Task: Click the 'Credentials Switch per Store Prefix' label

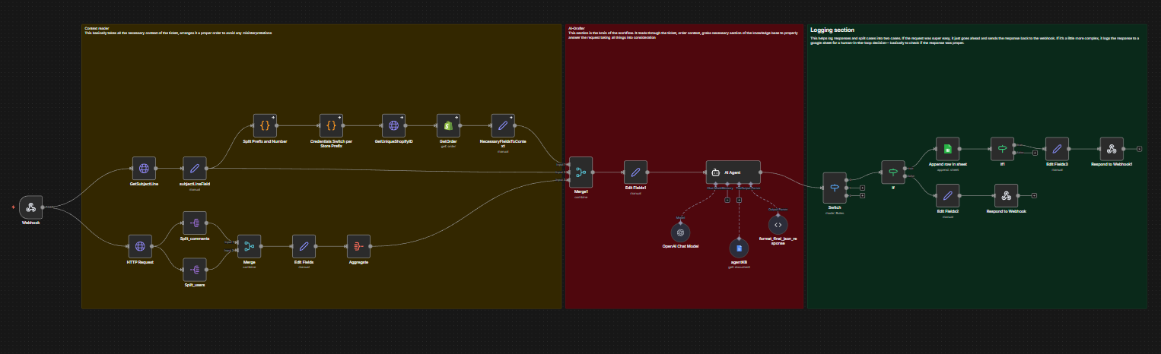Action: [331, 144]
